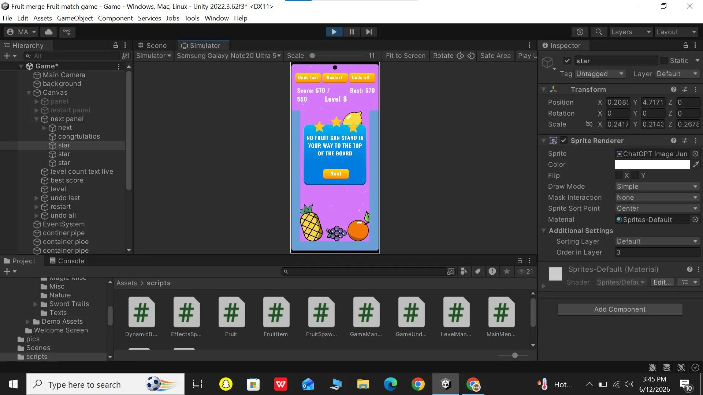703x395 pixels.
Task: Adjust the simulator Scale slider
Action: pyautogui.click(x=336, y=56)
